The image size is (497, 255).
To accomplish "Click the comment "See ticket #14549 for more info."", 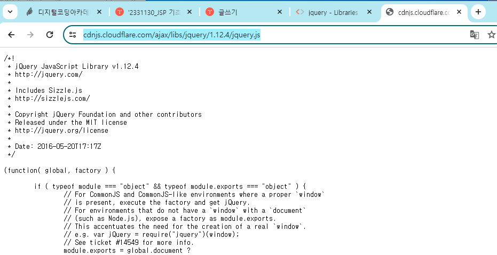I will (129, 243).
